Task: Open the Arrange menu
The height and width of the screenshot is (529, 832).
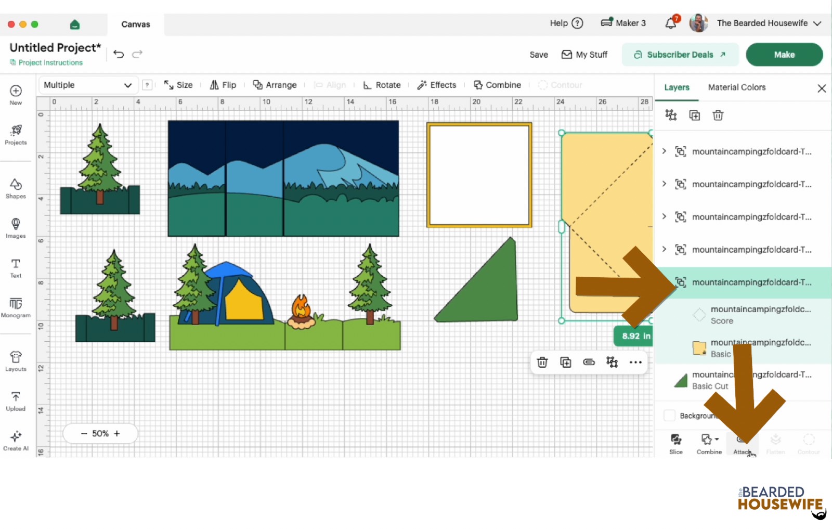Action: (275, 85)
